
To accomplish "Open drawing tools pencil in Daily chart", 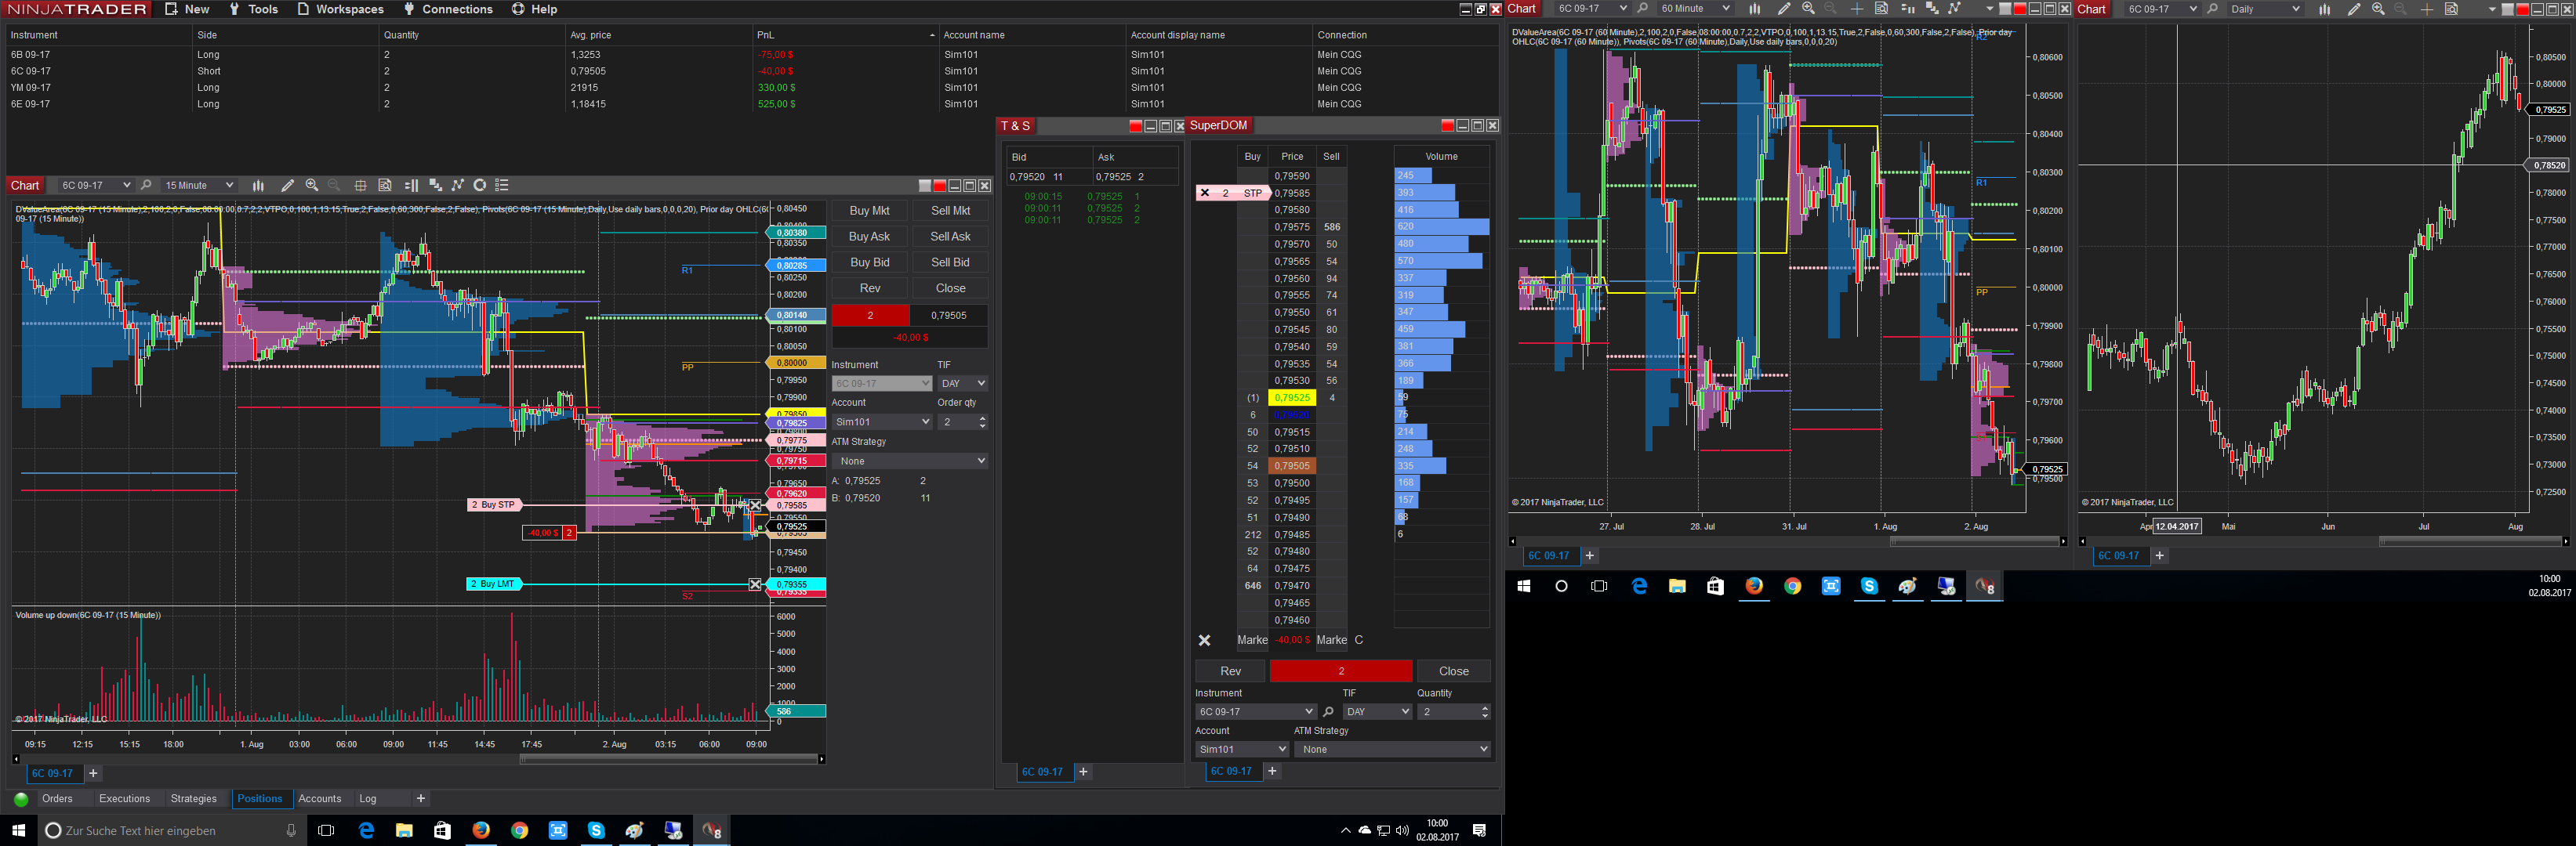I will (2353, 8).
